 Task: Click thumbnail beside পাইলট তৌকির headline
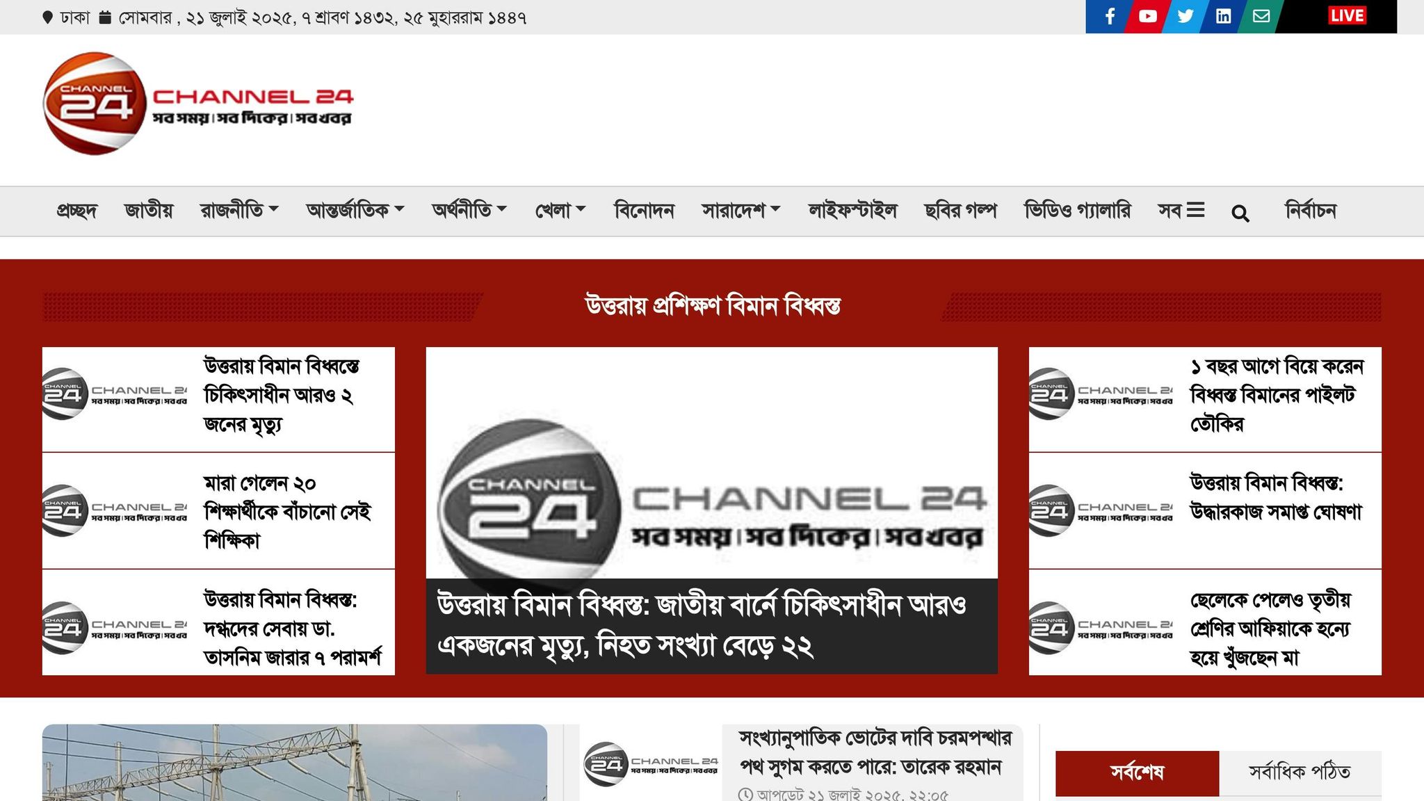(x=1101, y=394)
